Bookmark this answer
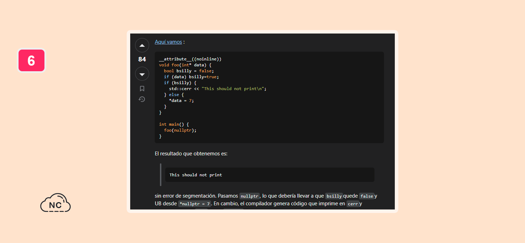This screenshot has height=243, width=525. [x=142, y=89]
